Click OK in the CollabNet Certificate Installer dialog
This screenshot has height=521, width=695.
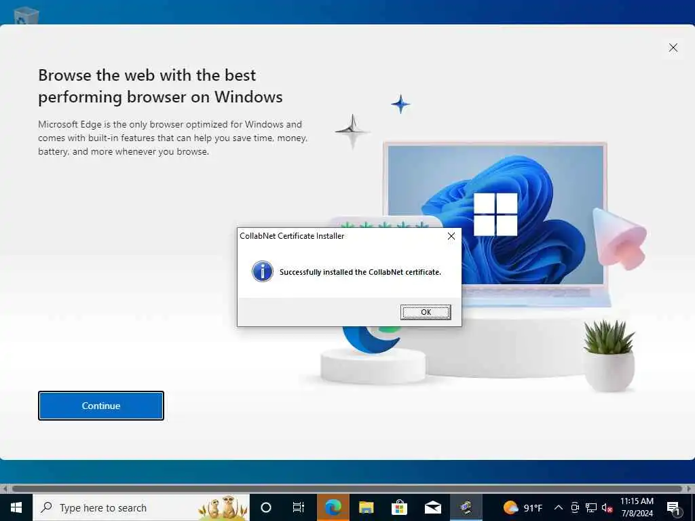[426, 312]
